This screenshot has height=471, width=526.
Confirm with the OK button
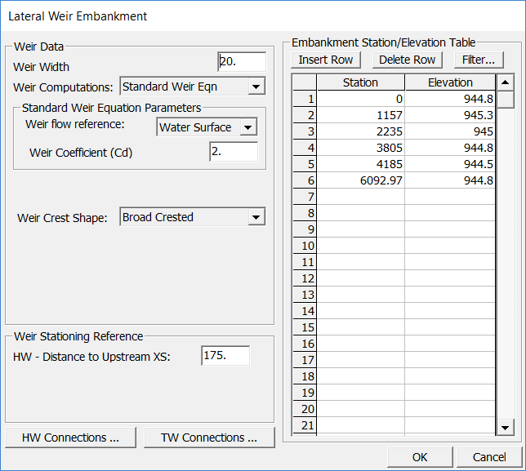point(420,457)
